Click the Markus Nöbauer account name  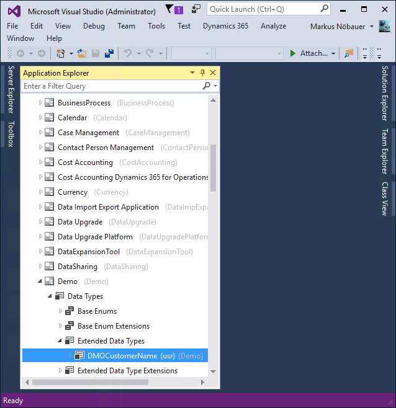pyautogui.click(x=337, y=26)
